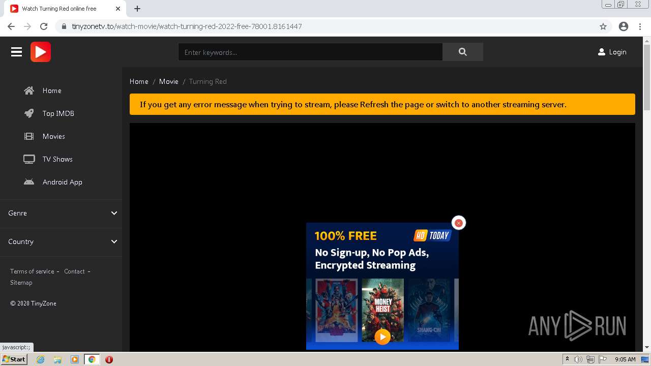Screen dimensions: 651x366
Task: Click the Top IMDB rocket icon
Action: (x=29, y=113)
